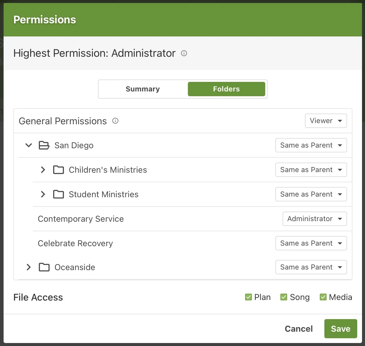Click the San Diego open folder icon
Screen dimensions: 365x346
[44, 145]
